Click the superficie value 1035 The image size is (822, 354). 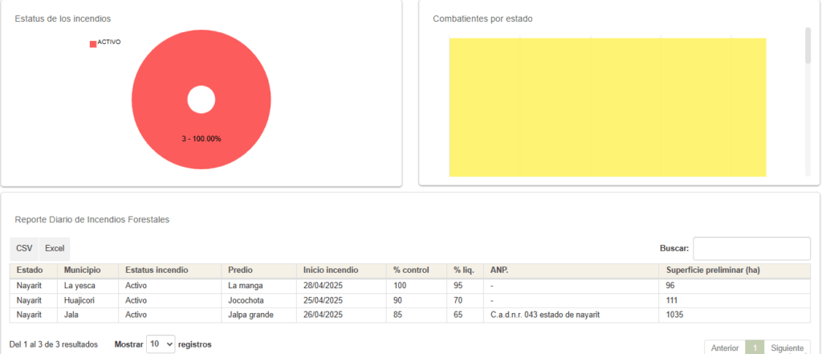pos(674,315)
